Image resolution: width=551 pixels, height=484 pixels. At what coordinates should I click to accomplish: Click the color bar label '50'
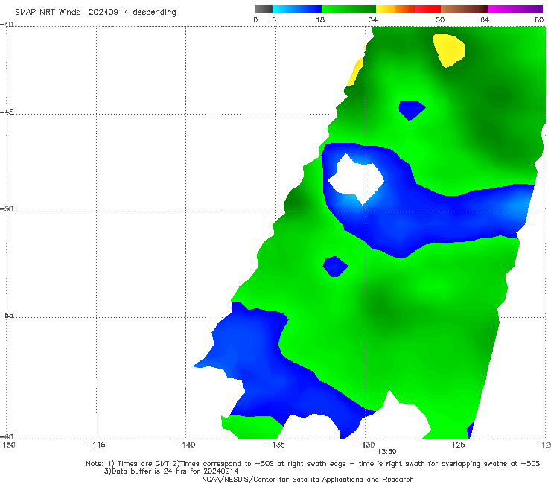pyautogui.click(x=440, y=19)
